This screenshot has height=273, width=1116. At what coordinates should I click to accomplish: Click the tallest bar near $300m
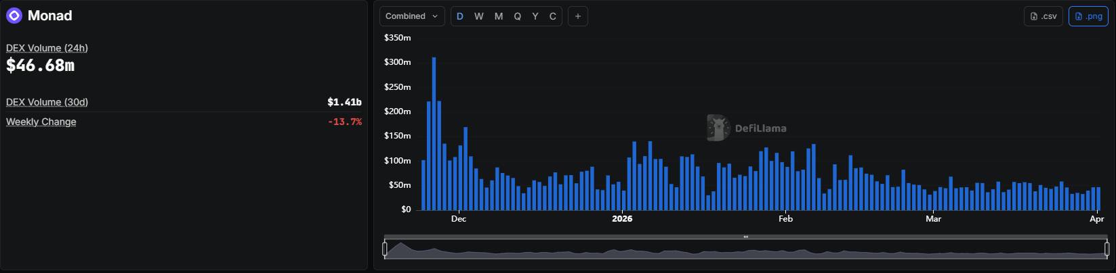tap(434, 134)
